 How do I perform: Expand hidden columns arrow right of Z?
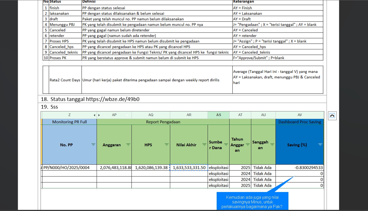point(94,115)
